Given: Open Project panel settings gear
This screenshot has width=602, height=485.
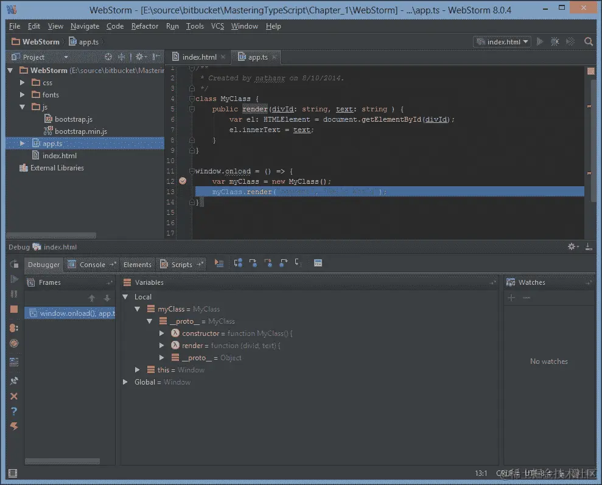Looking at the screenshot, I should point(141,57).
